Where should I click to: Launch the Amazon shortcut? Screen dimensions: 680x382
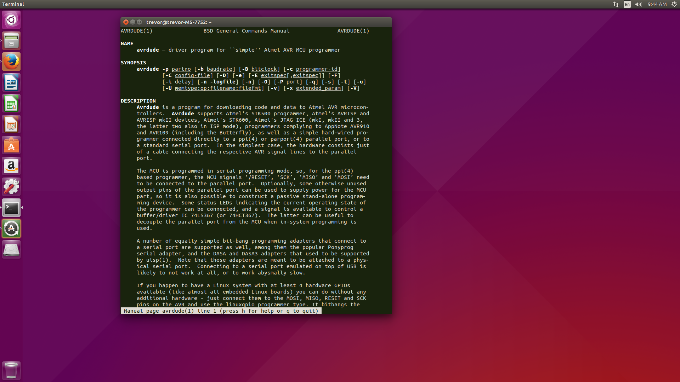[x=11, y=166]
